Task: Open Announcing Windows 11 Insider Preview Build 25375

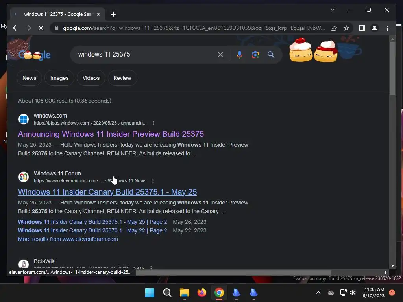Action: click(x=111, y=134)
